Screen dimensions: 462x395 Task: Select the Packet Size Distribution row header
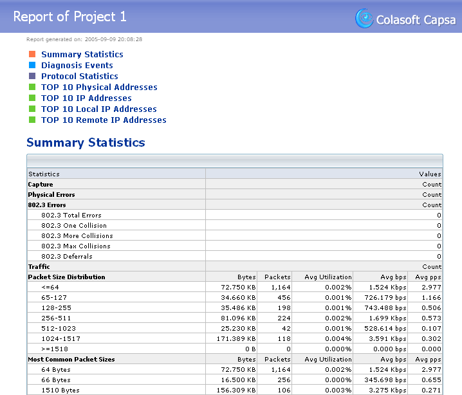pos(66,277)
